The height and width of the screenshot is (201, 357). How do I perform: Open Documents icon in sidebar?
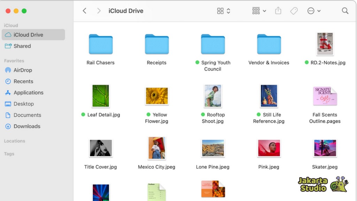point(8,115)
